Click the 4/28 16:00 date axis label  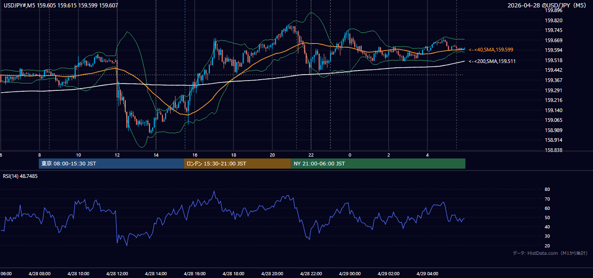[195, 274]
